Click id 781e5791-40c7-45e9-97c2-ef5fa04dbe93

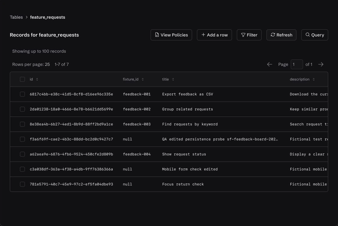(71, 184)
